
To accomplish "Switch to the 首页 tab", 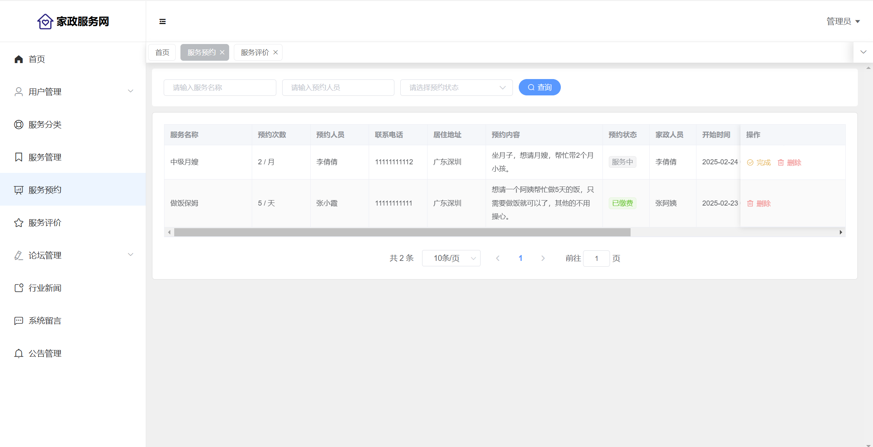I will click(x=162, y=53).
